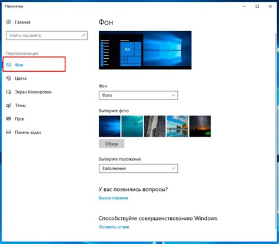Follow the Оставить отзыв link
This screenshot has width=279, height=244.
pyautogui.click(x=114, y=227)
